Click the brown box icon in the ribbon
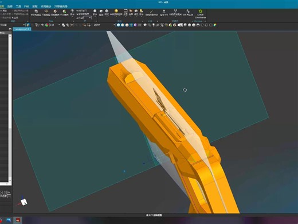298x224 pixels. point(131,11)
